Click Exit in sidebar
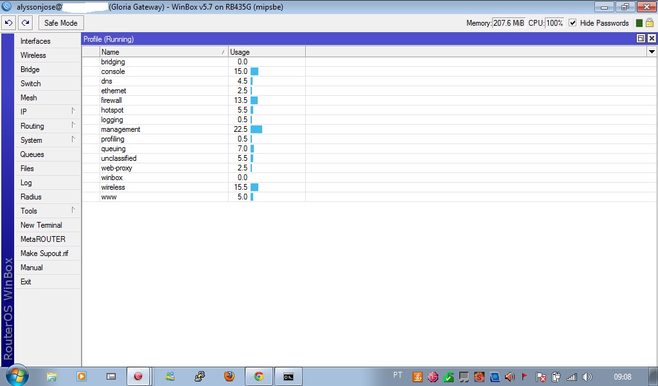Screen dimensions: 658x386 47,282
